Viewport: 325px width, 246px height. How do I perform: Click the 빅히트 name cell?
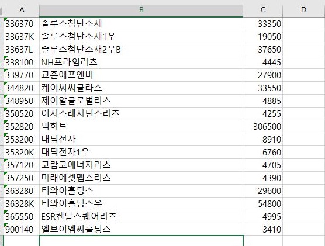141,127
